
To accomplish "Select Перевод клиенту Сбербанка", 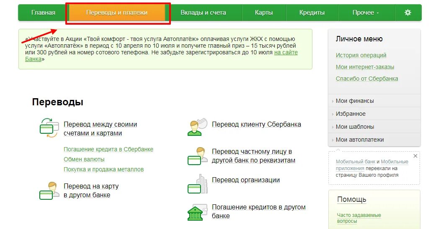I will pyautogui.click(x=256, y=124).
